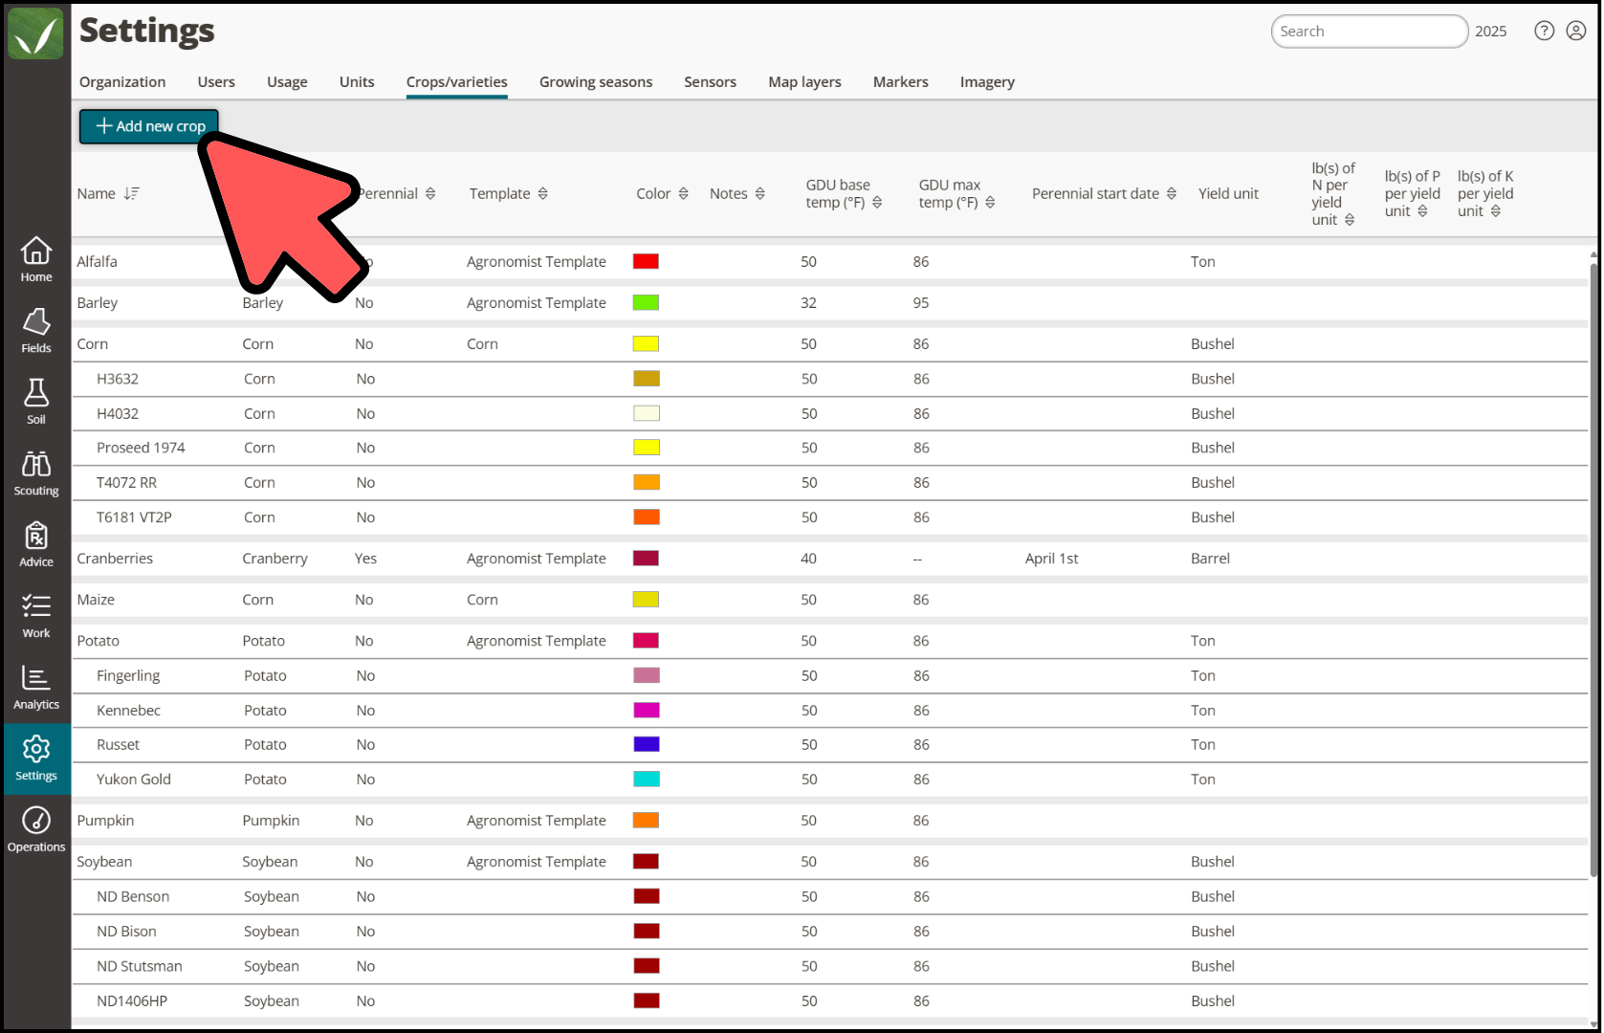1604x1033 pixels.
Task: Select the T6181 VT2P variety row
Action: tap(134, 517)
